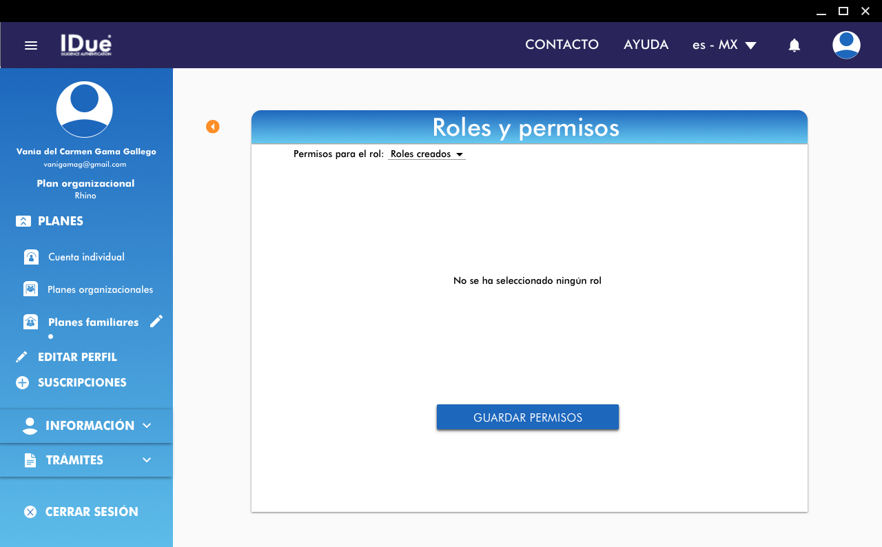
Task: Click the Cuenta individual icon
Action: pyautogui.click(x=31, y=257)
